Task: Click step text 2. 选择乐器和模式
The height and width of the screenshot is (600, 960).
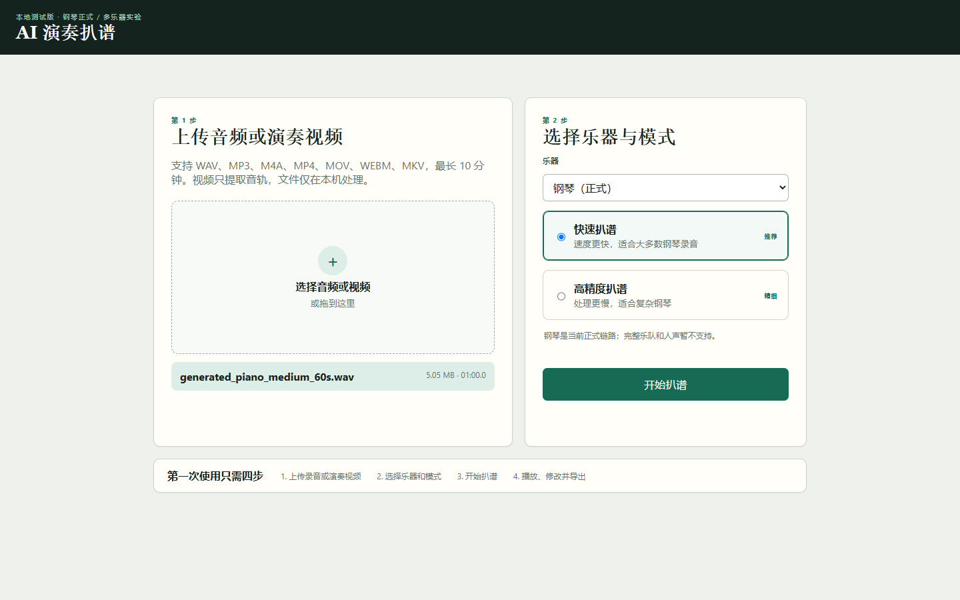Action: (x=409, y=477)
